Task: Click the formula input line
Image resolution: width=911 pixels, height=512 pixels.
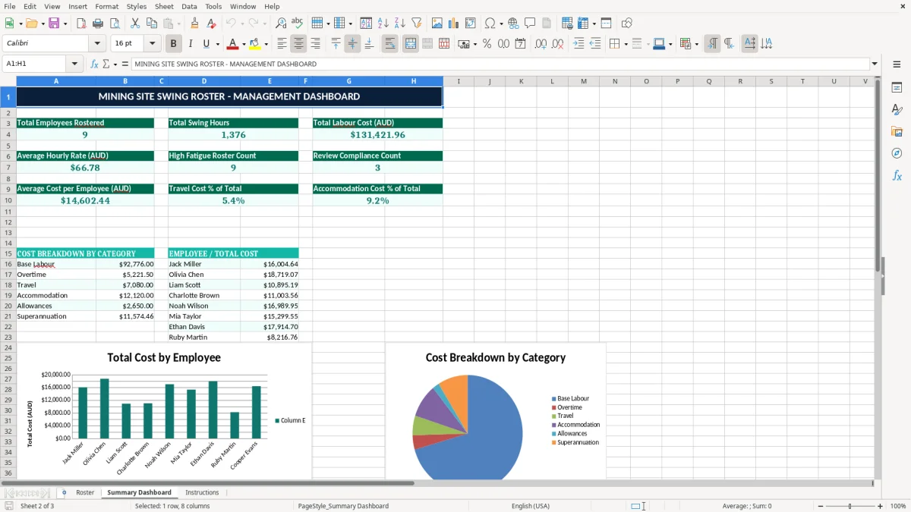Action: click(500, 64)
